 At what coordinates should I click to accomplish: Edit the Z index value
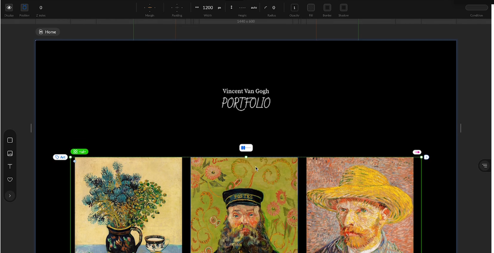pyautogui.click(x=41, y=7)
